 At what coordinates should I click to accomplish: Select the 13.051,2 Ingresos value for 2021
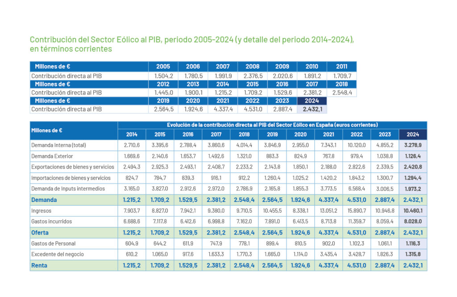[x=328, y=210]
